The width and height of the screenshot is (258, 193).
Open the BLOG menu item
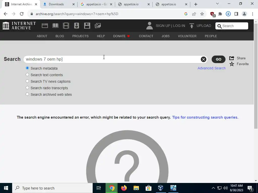60,36
